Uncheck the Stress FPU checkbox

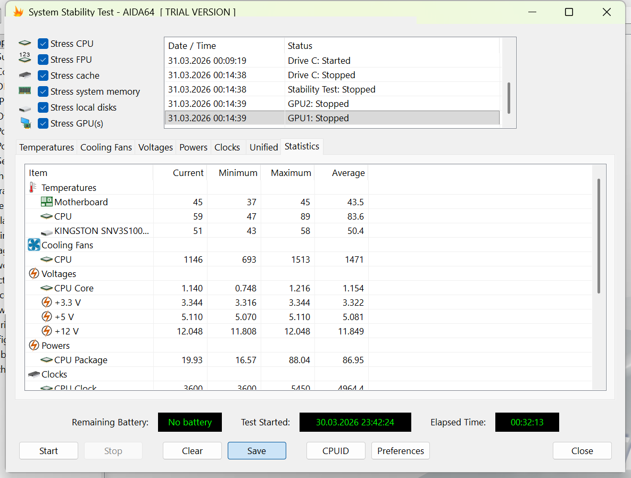[43, 60]
